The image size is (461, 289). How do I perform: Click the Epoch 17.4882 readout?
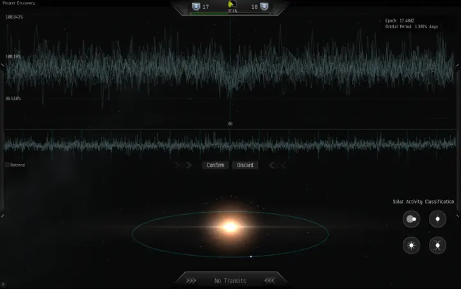(x=400, y=21)
